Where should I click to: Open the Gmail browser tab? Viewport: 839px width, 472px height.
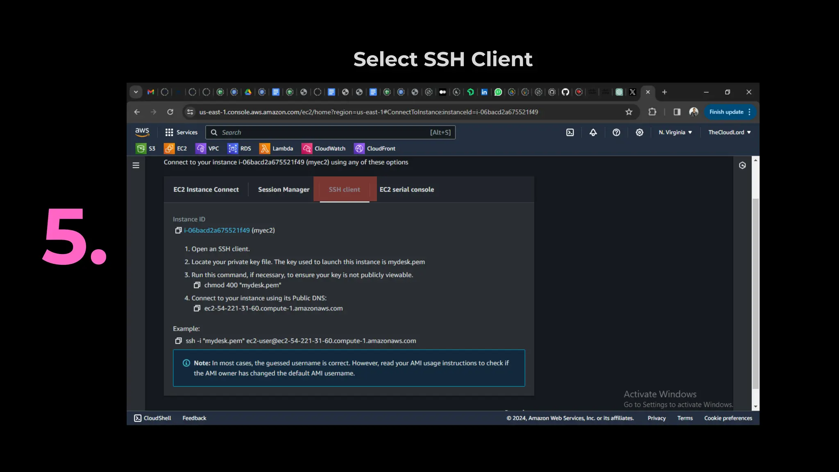tap(151, 92)
